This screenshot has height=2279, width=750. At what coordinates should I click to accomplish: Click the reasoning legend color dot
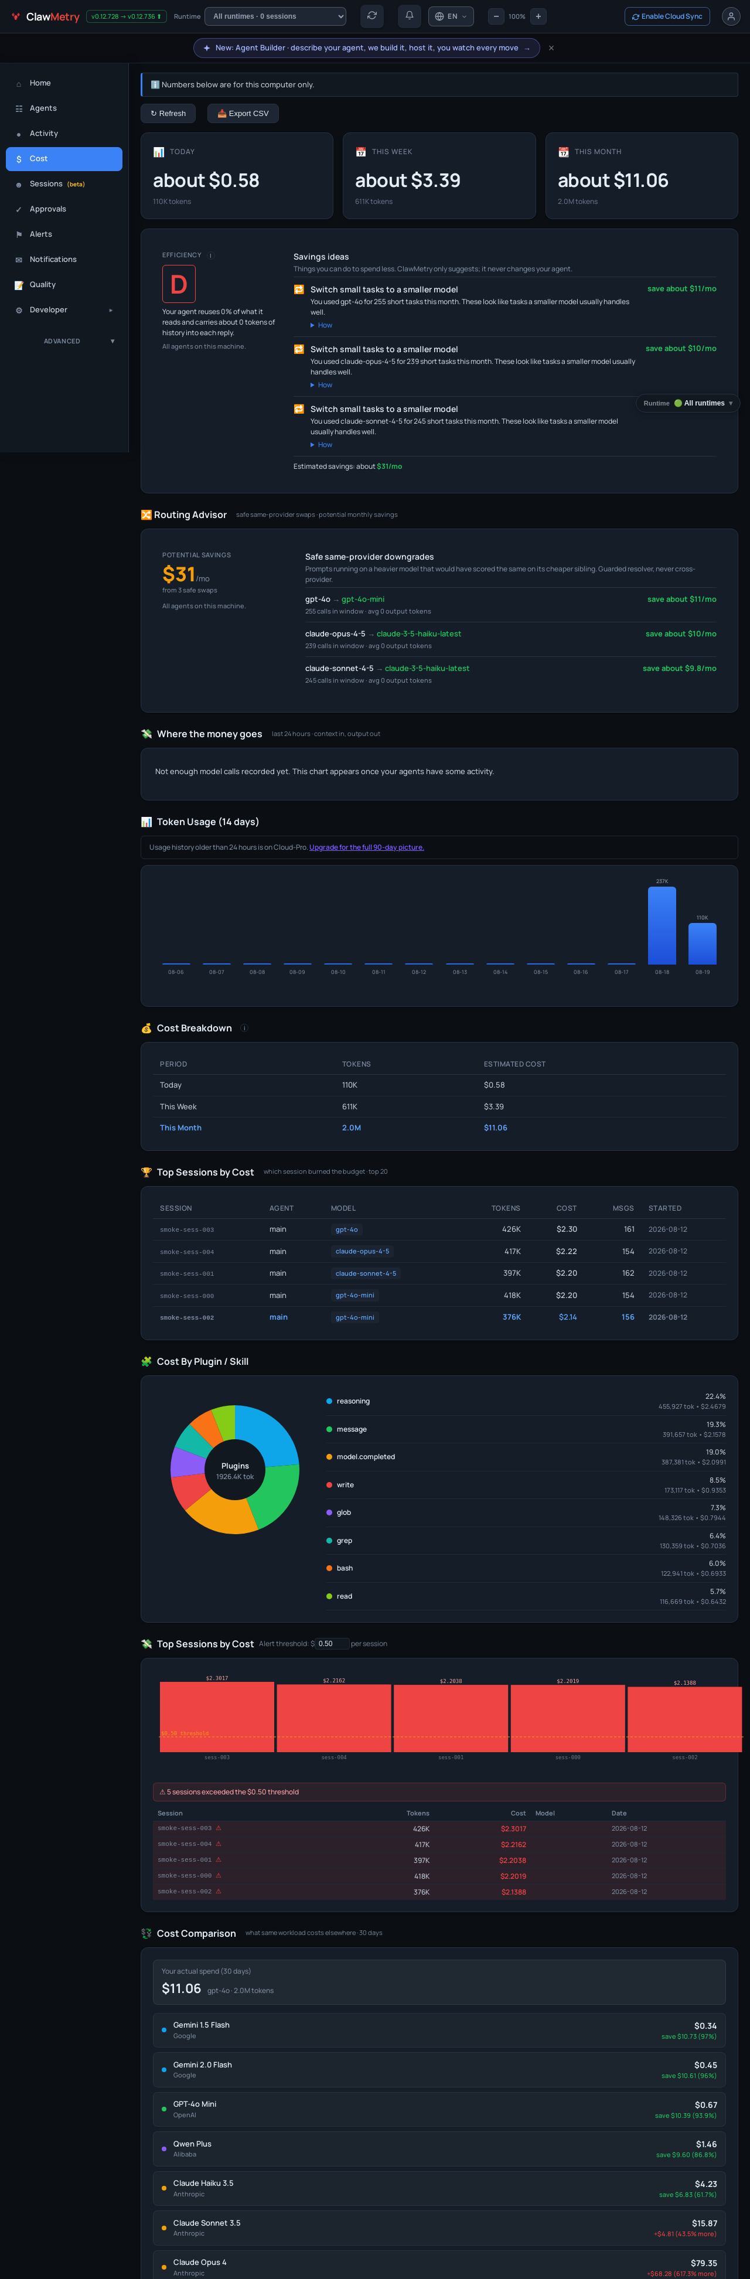point(329,1401)
